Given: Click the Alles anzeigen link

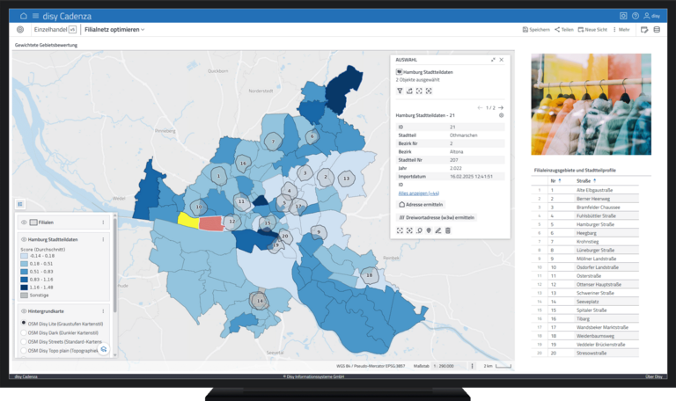Looking at the screenshot, I should (412, 193).
